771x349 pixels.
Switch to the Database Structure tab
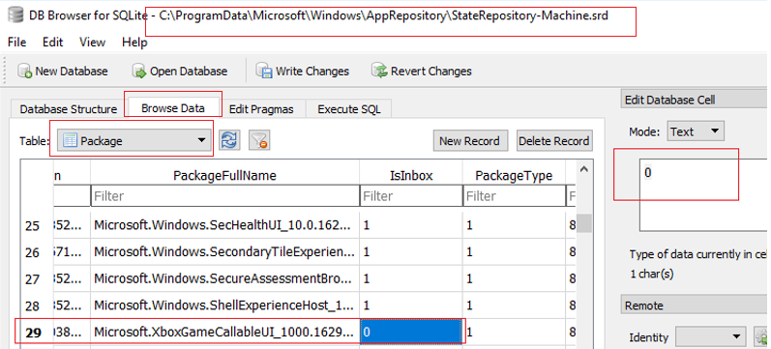pyautogui.click(x=69, y=109)
